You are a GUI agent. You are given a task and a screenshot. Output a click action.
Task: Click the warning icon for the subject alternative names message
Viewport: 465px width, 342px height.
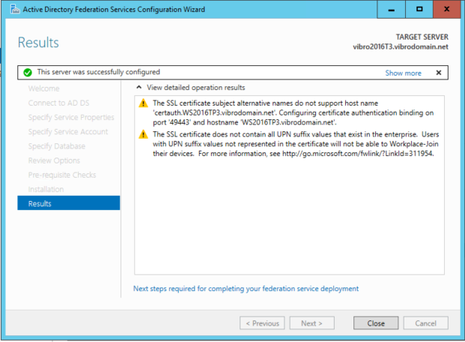[143, 103]
